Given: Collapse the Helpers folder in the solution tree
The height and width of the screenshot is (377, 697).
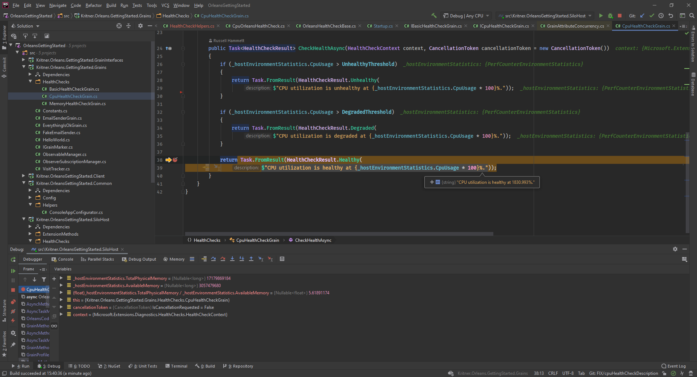Looking at the screenshot, I should coord(31,205).
